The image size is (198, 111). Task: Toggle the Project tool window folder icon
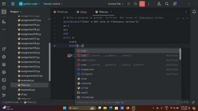pos(4,12)
